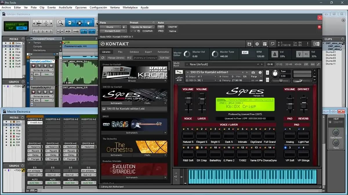The width and height of the screenshot is (348, 195).
Task: Open the Kontakt options gear icon
Action: click(x=257, y=44)
